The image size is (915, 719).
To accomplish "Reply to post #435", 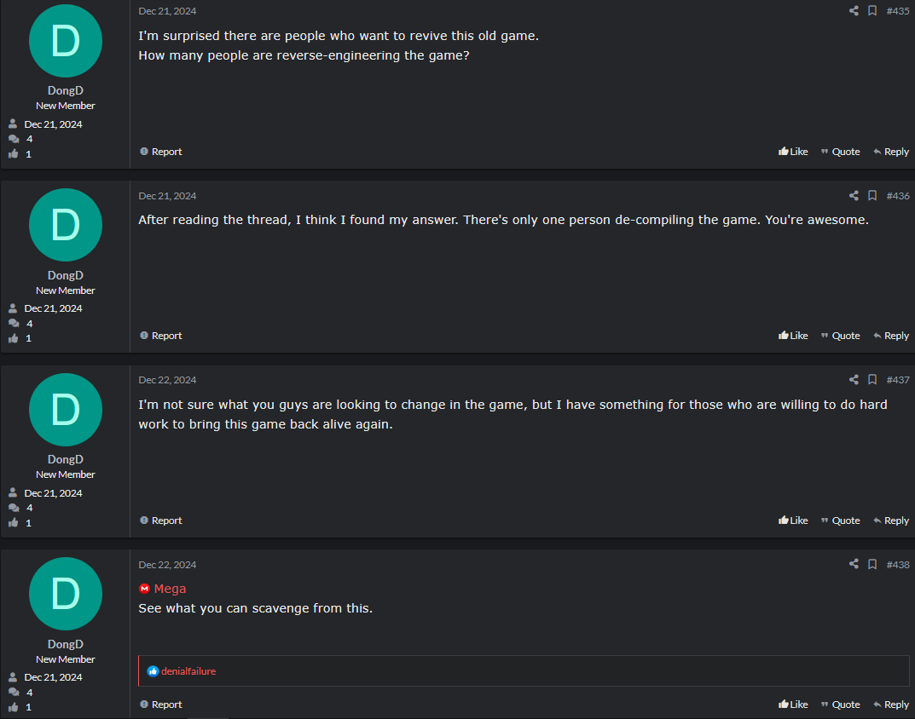I will (891, 152).
